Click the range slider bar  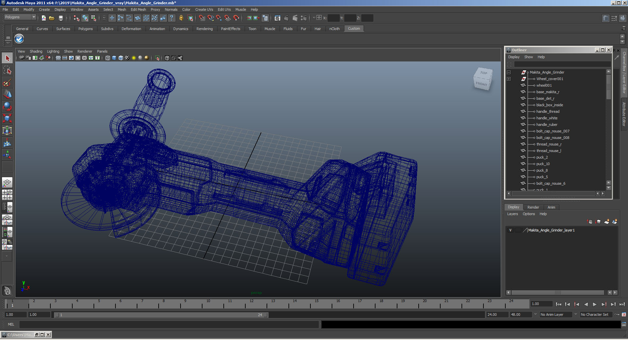point(161,315)
